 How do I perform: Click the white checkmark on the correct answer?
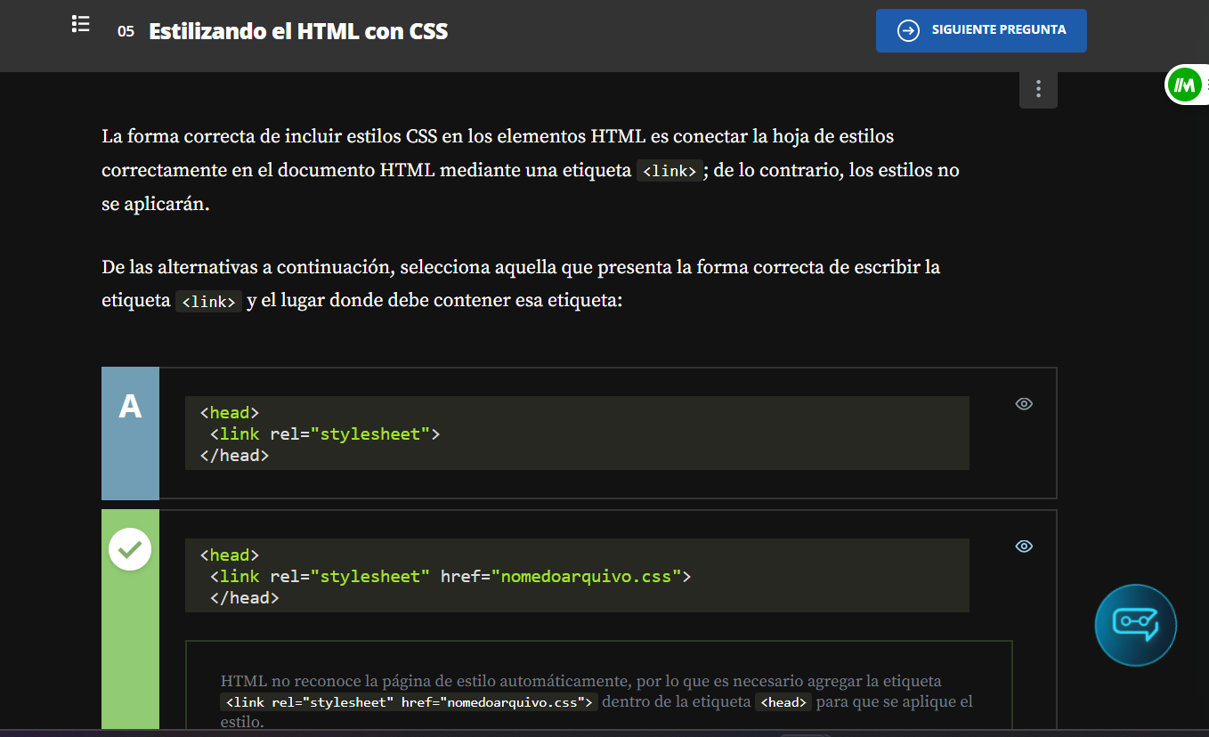[x=130, y=550]
